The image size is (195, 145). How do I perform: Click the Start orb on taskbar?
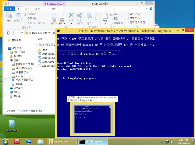point(5,142)
